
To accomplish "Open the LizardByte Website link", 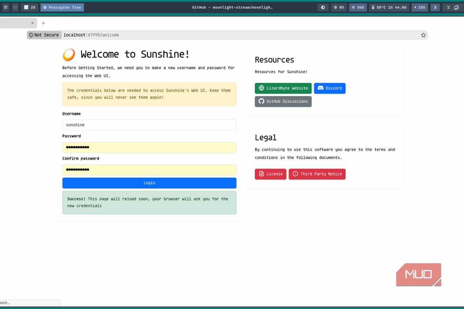I will [283, 88].
